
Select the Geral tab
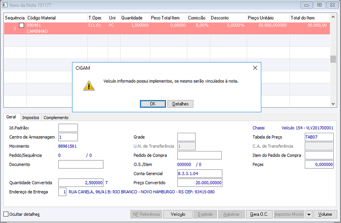point(11,117)
